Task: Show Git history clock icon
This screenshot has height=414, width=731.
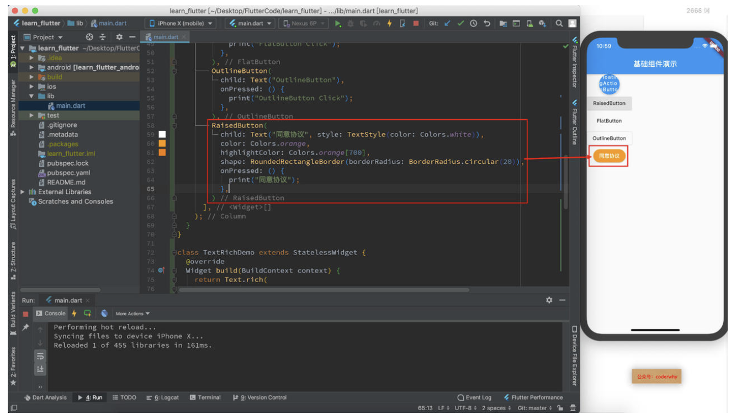Action: [474, 24]
